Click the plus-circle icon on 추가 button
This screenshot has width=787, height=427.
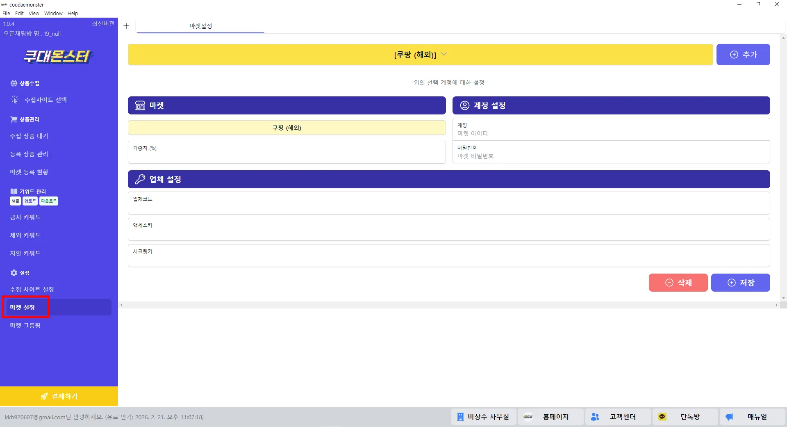(734, 55)
